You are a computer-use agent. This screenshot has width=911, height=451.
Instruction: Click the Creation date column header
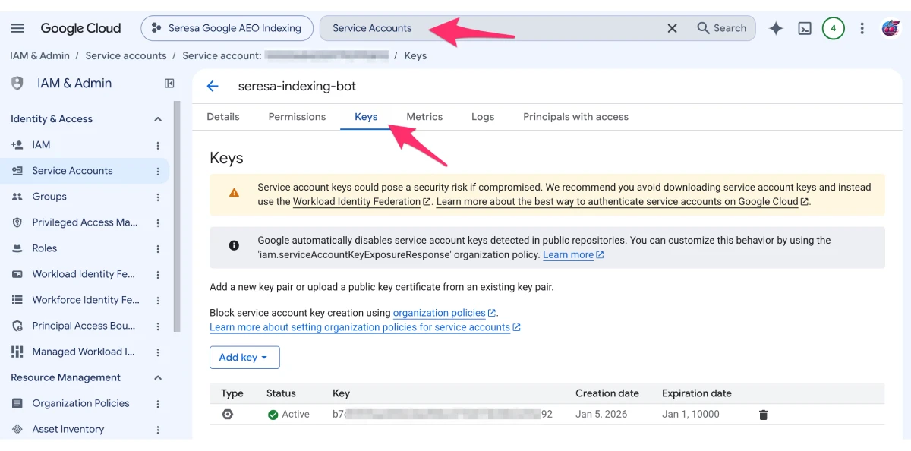(607, 393)
